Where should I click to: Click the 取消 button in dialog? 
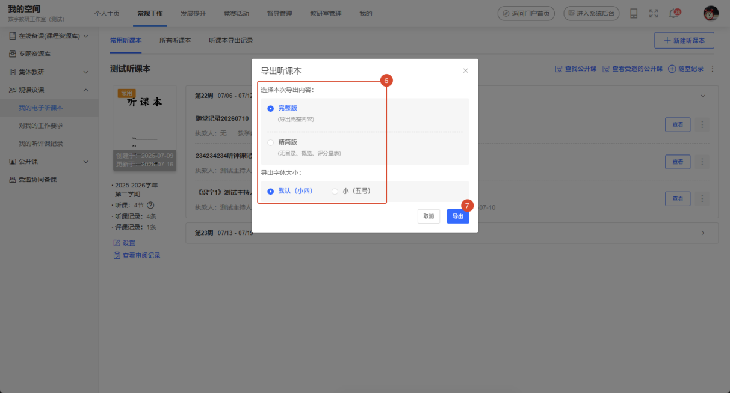(428, 216)
